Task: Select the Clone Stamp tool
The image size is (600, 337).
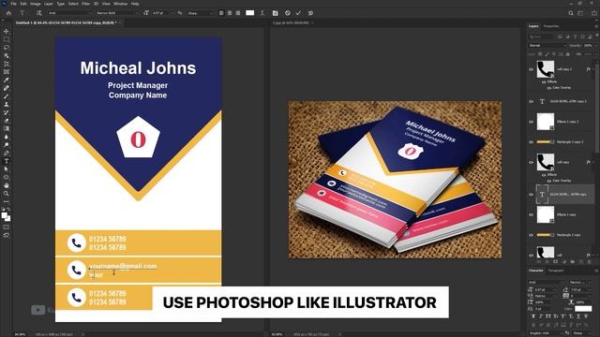Action: click(7, 104)
